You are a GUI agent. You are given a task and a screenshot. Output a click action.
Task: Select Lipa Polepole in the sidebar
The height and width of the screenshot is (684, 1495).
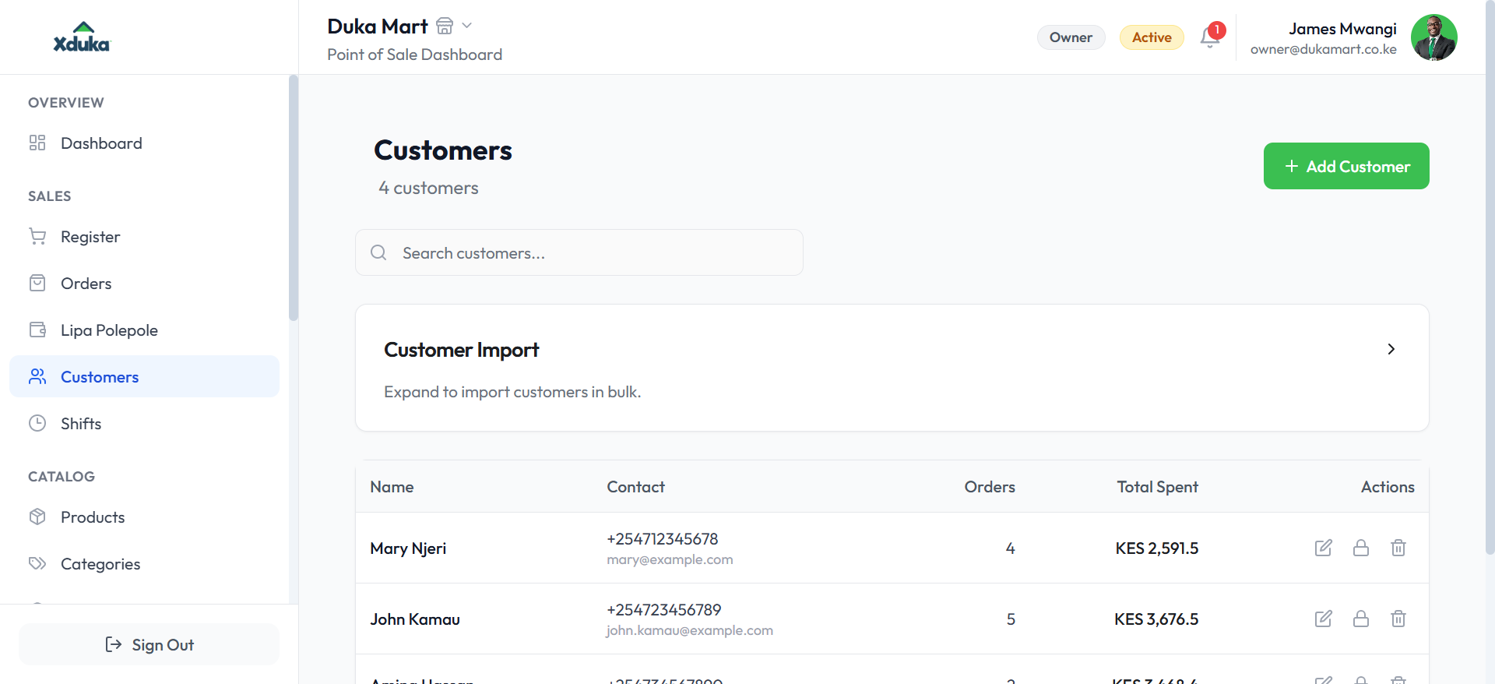coord(144,330)
